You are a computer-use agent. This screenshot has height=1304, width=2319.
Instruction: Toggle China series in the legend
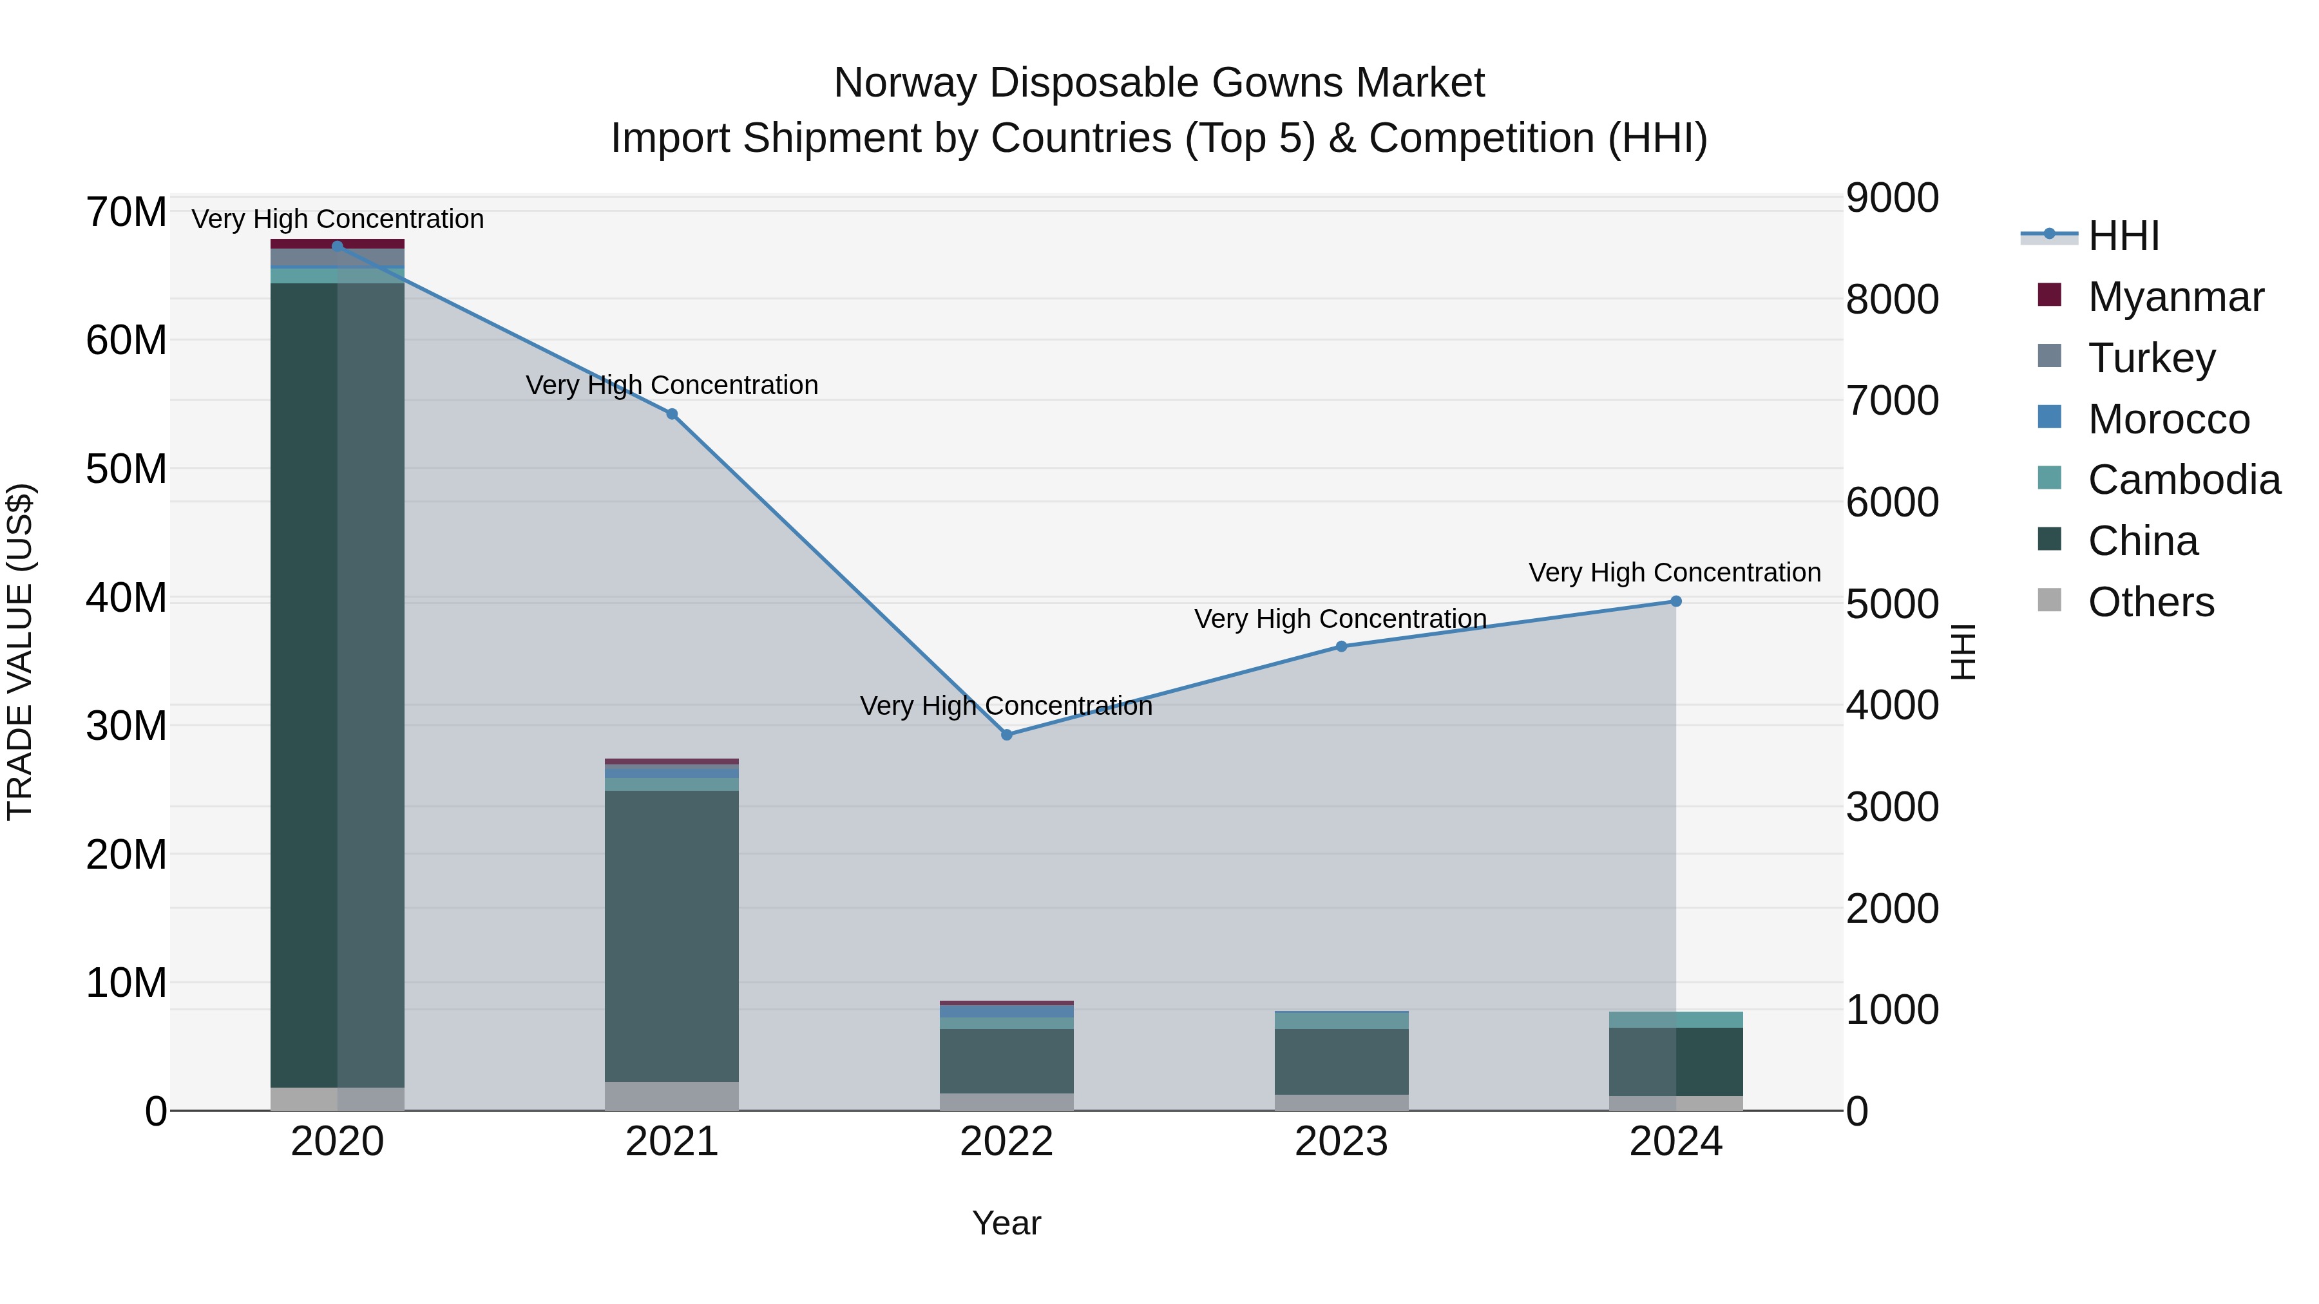click(2117, 541)
